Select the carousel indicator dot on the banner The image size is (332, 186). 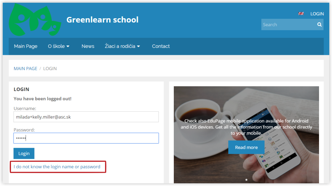pyautogui.click(x=246, y=180)
